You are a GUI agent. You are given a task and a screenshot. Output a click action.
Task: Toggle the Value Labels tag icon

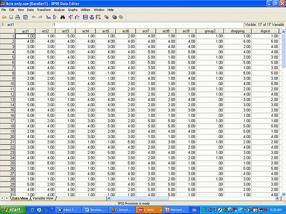(x=106, y=17)
